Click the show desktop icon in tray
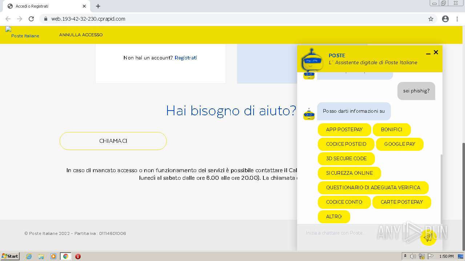465x261 pixels. [461, 256]
